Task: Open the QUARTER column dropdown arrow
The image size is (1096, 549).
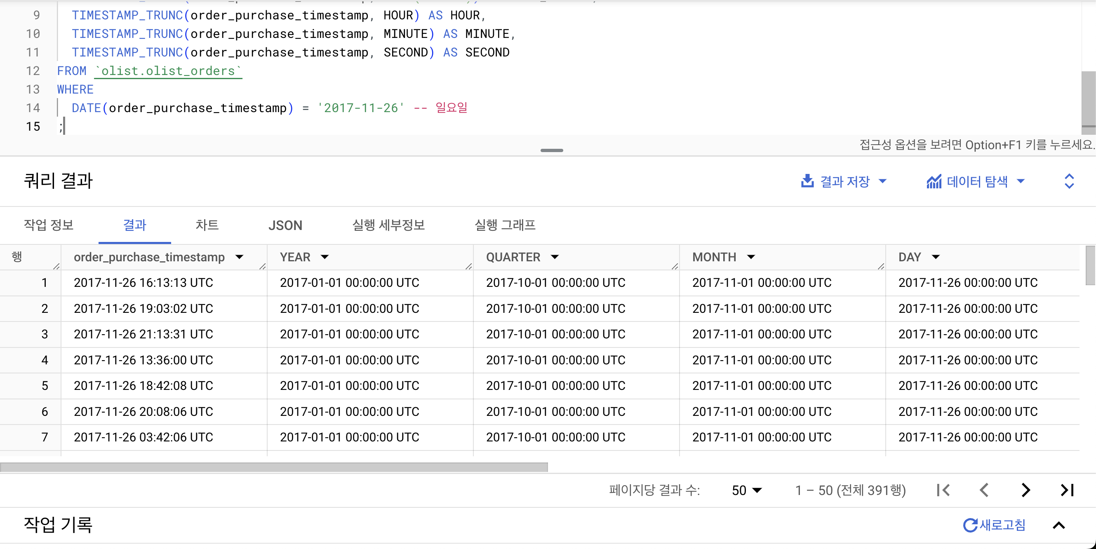Action: pyautogui.click(x=554, y=257)
